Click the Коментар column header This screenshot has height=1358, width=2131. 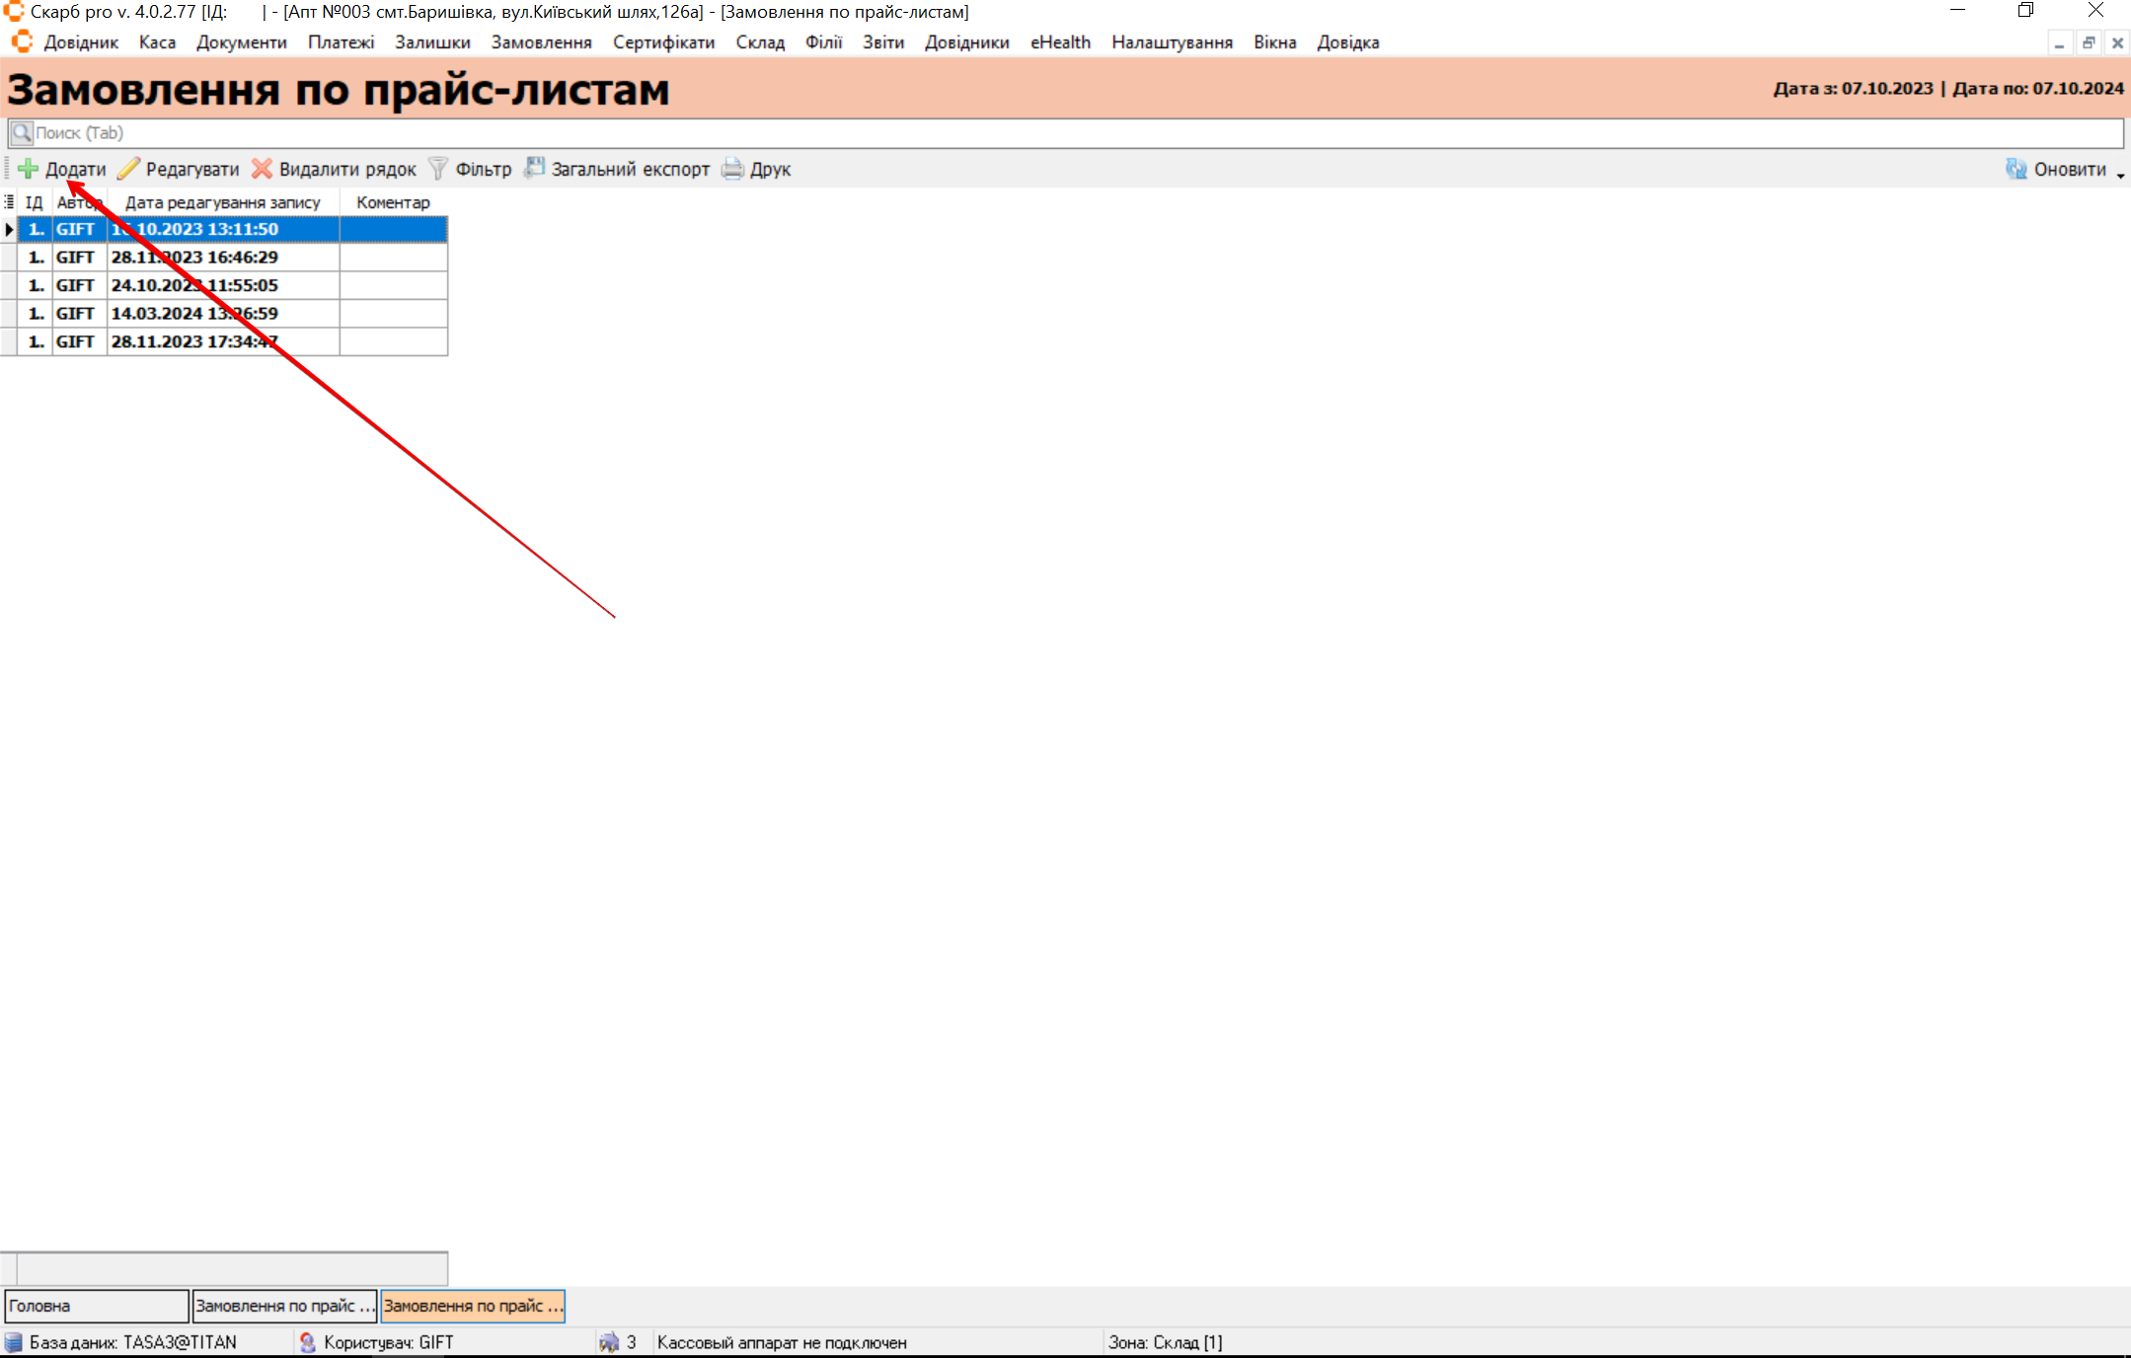pos(393,202)
